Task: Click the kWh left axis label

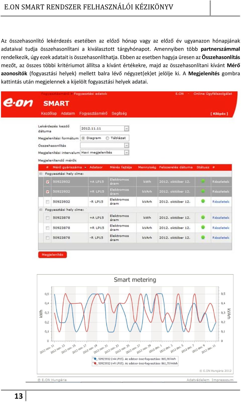Action: coord(41,314)
